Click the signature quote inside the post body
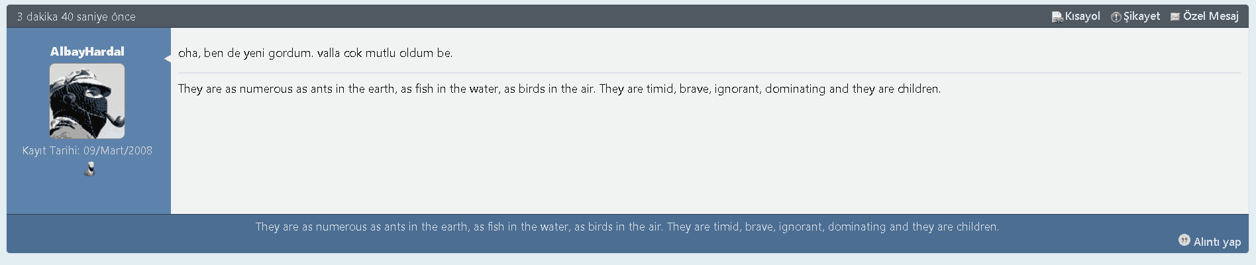Viewport: 1256px width, 265px height. pos(559,89)
